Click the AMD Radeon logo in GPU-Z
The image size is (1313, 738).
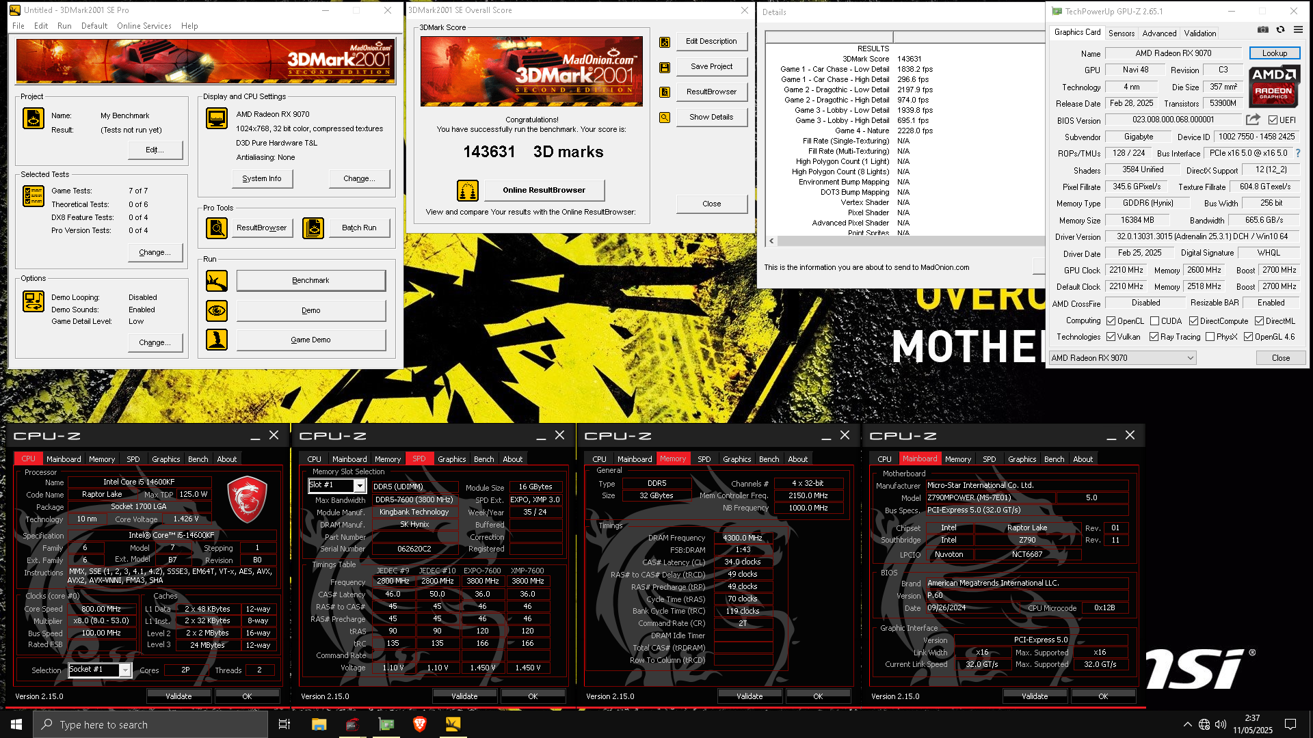pos(1274,86)
